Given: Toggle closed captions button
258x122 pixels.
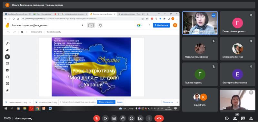Looking at the screenshot, I should pos(114,118).
